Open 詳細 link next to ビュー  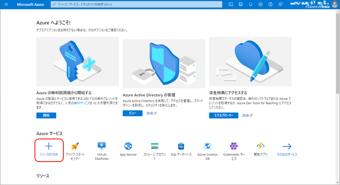pyautogui.click(x=151, y=113)
